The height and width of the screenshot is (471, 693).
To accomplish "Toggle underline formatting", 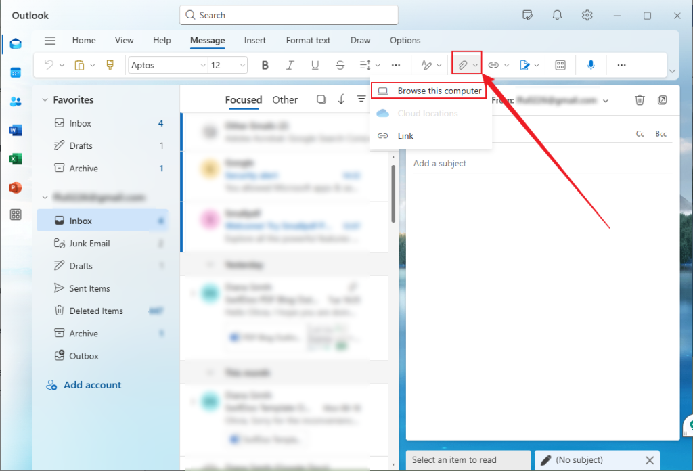I will [x=315, y=64].
